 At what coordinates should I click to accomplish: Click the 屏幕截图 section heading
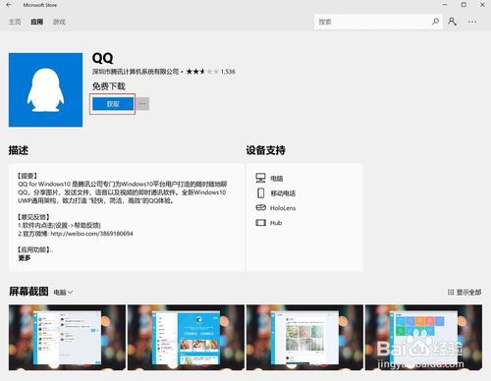coord(28,292)
